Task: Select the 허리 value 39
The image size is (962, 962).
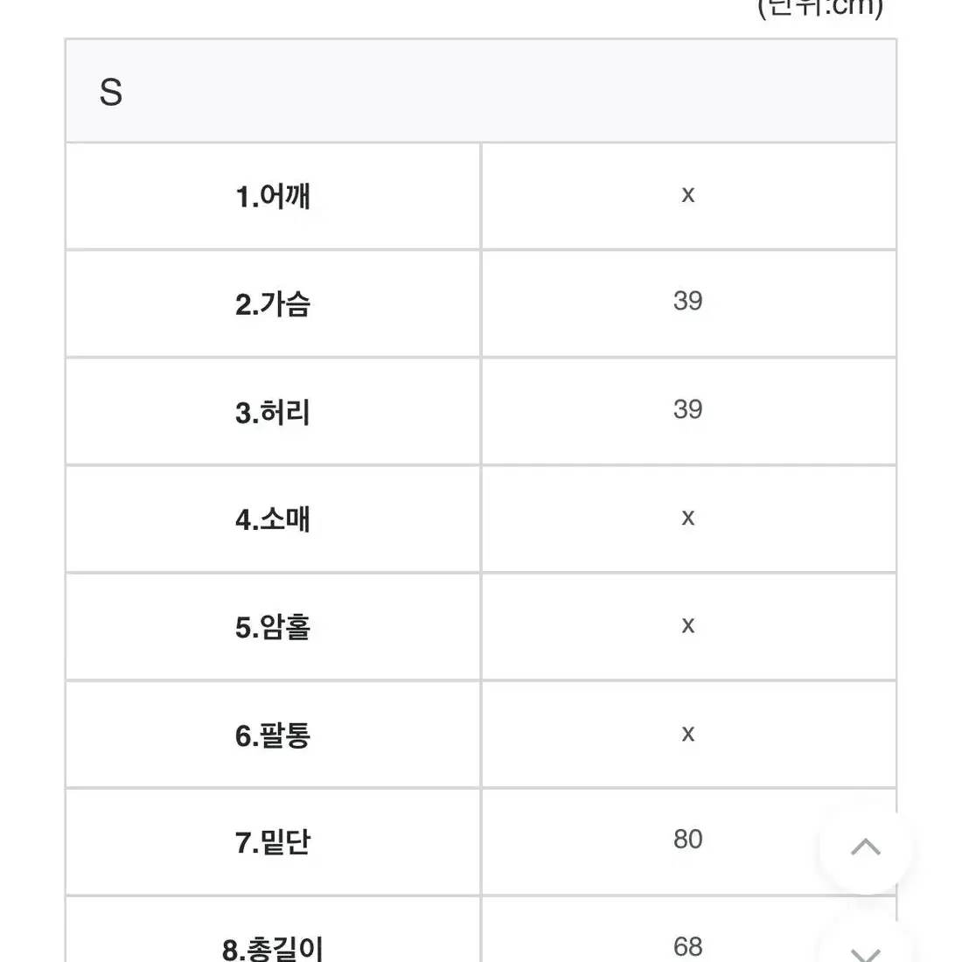Action: point(687,409)
